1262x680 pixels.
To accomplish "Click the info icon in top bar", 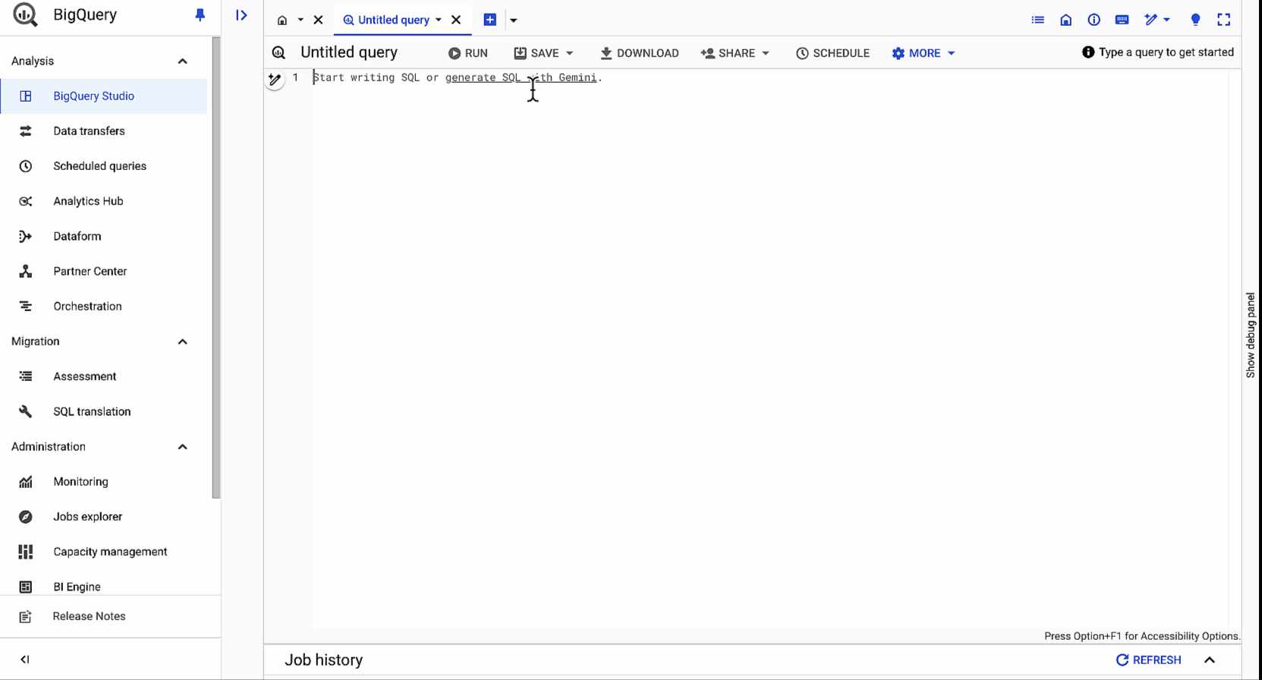I will coord(1094,20).
